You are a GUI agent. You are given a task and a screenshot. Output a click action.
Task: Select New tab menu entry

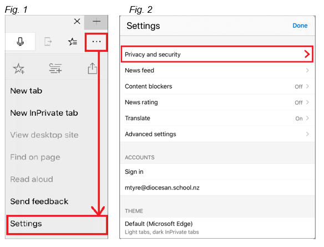coord(26,91)
